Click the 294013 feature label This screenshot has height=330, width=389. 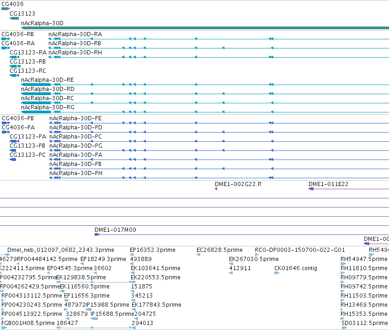143,323
